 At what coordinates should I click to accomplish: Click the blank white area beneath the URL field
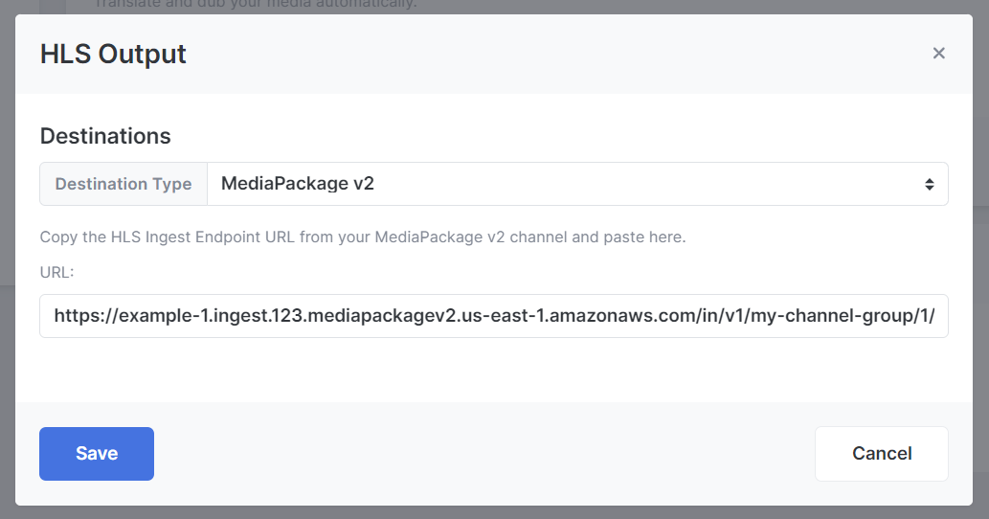[494, 370]
